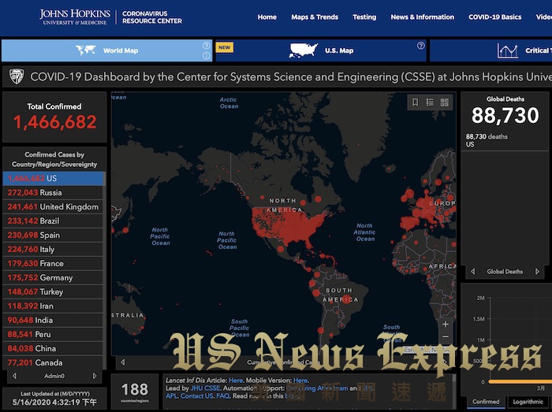
Task: Zoom in the map with plus button
Action: tap(446, 324)
